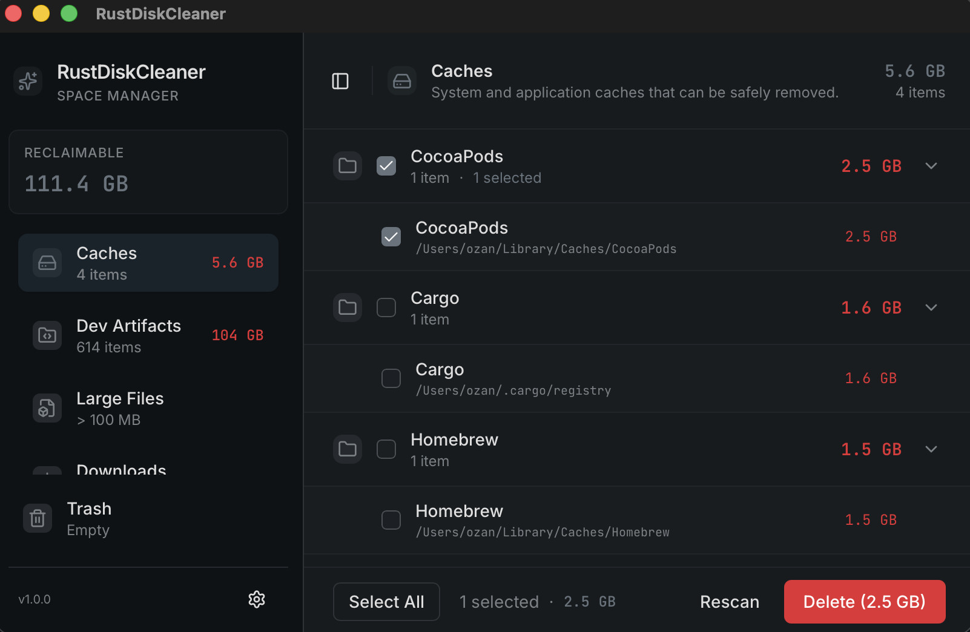This screenshot has height=632, width=970.
Task: Click the Cargo group folder icon
Action: pos(348,308)
